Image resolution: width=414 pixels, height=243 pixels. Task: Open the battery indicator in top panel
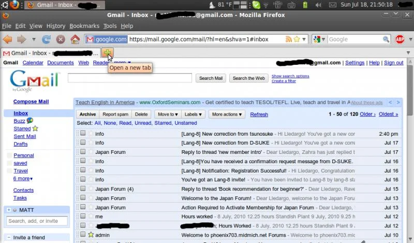tap(305, 5)
